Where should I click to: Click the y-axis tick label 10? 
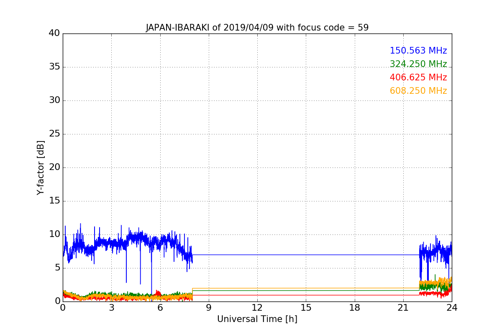pos(54,234)
